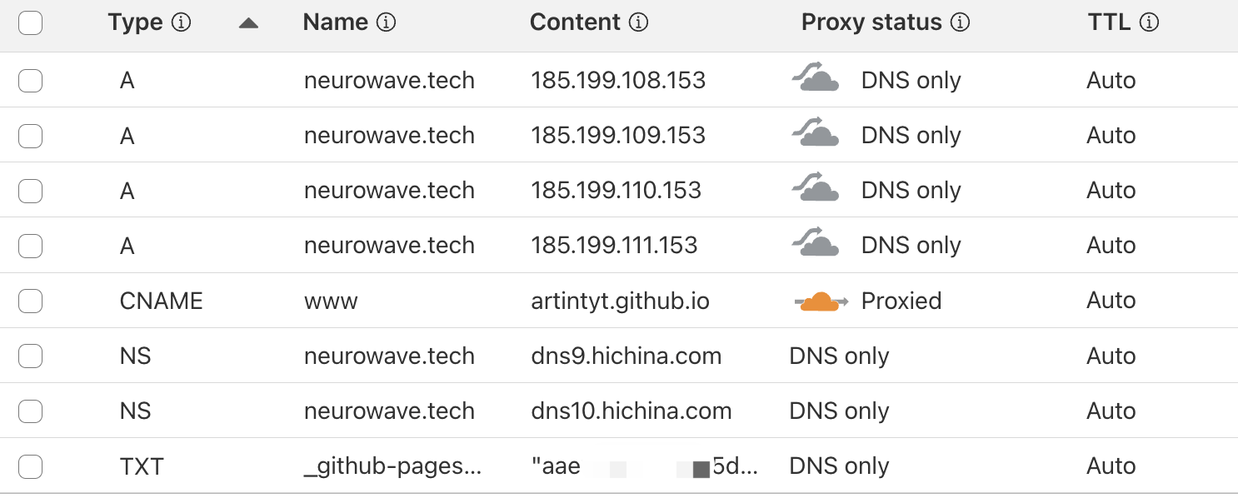This screenshot has height=503, width=1238.
Task: Click the sort arrow beside Type column
Action: [248, 23]
